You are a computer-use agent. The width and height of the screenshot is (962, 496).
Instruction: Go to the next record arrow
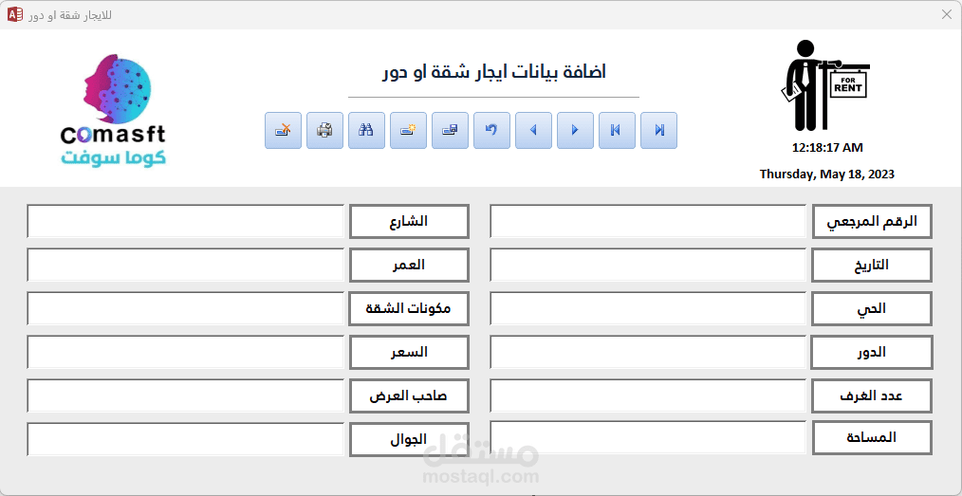pyautogui.click(x=575, y=131)
